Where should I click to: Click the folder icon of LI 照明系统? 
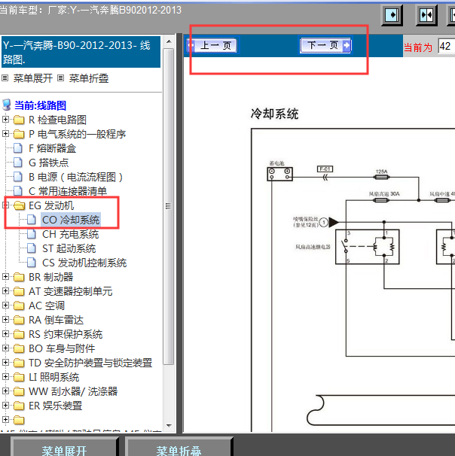(19, 377)
